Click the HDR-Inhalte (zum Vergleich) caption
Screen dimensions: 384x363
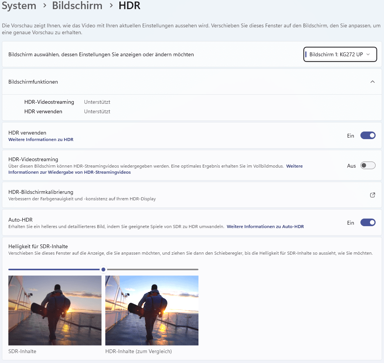tap(138, 351)
